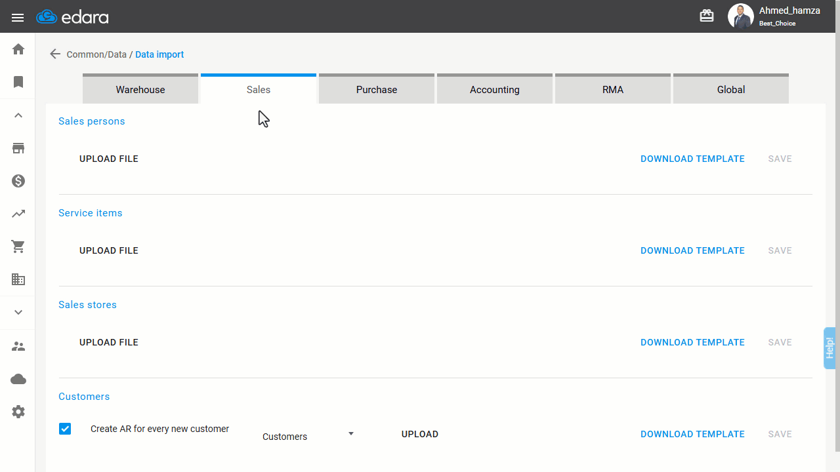Viewport: 840px width, 472px height.
Task: Switch to the Warehouse tab
Action: point(140,88)
